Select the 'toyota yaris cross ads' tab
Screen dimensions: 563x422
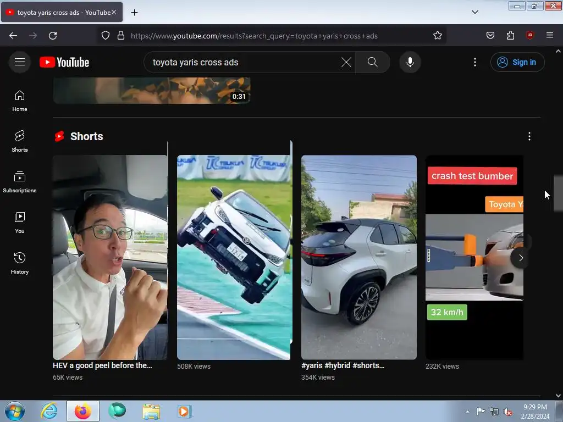click(62, 13)
